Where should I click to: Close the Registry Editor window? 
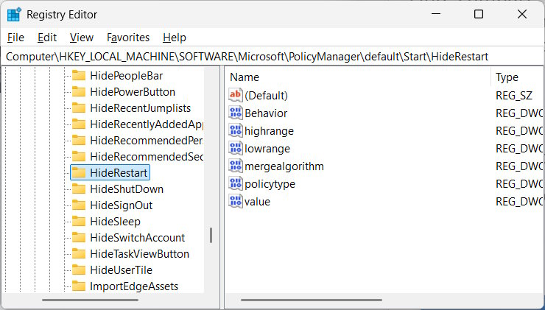(521, 14)
